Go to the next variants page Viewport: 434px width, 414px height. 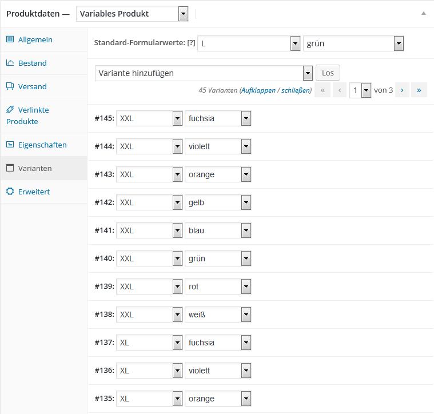pos(402,90)
